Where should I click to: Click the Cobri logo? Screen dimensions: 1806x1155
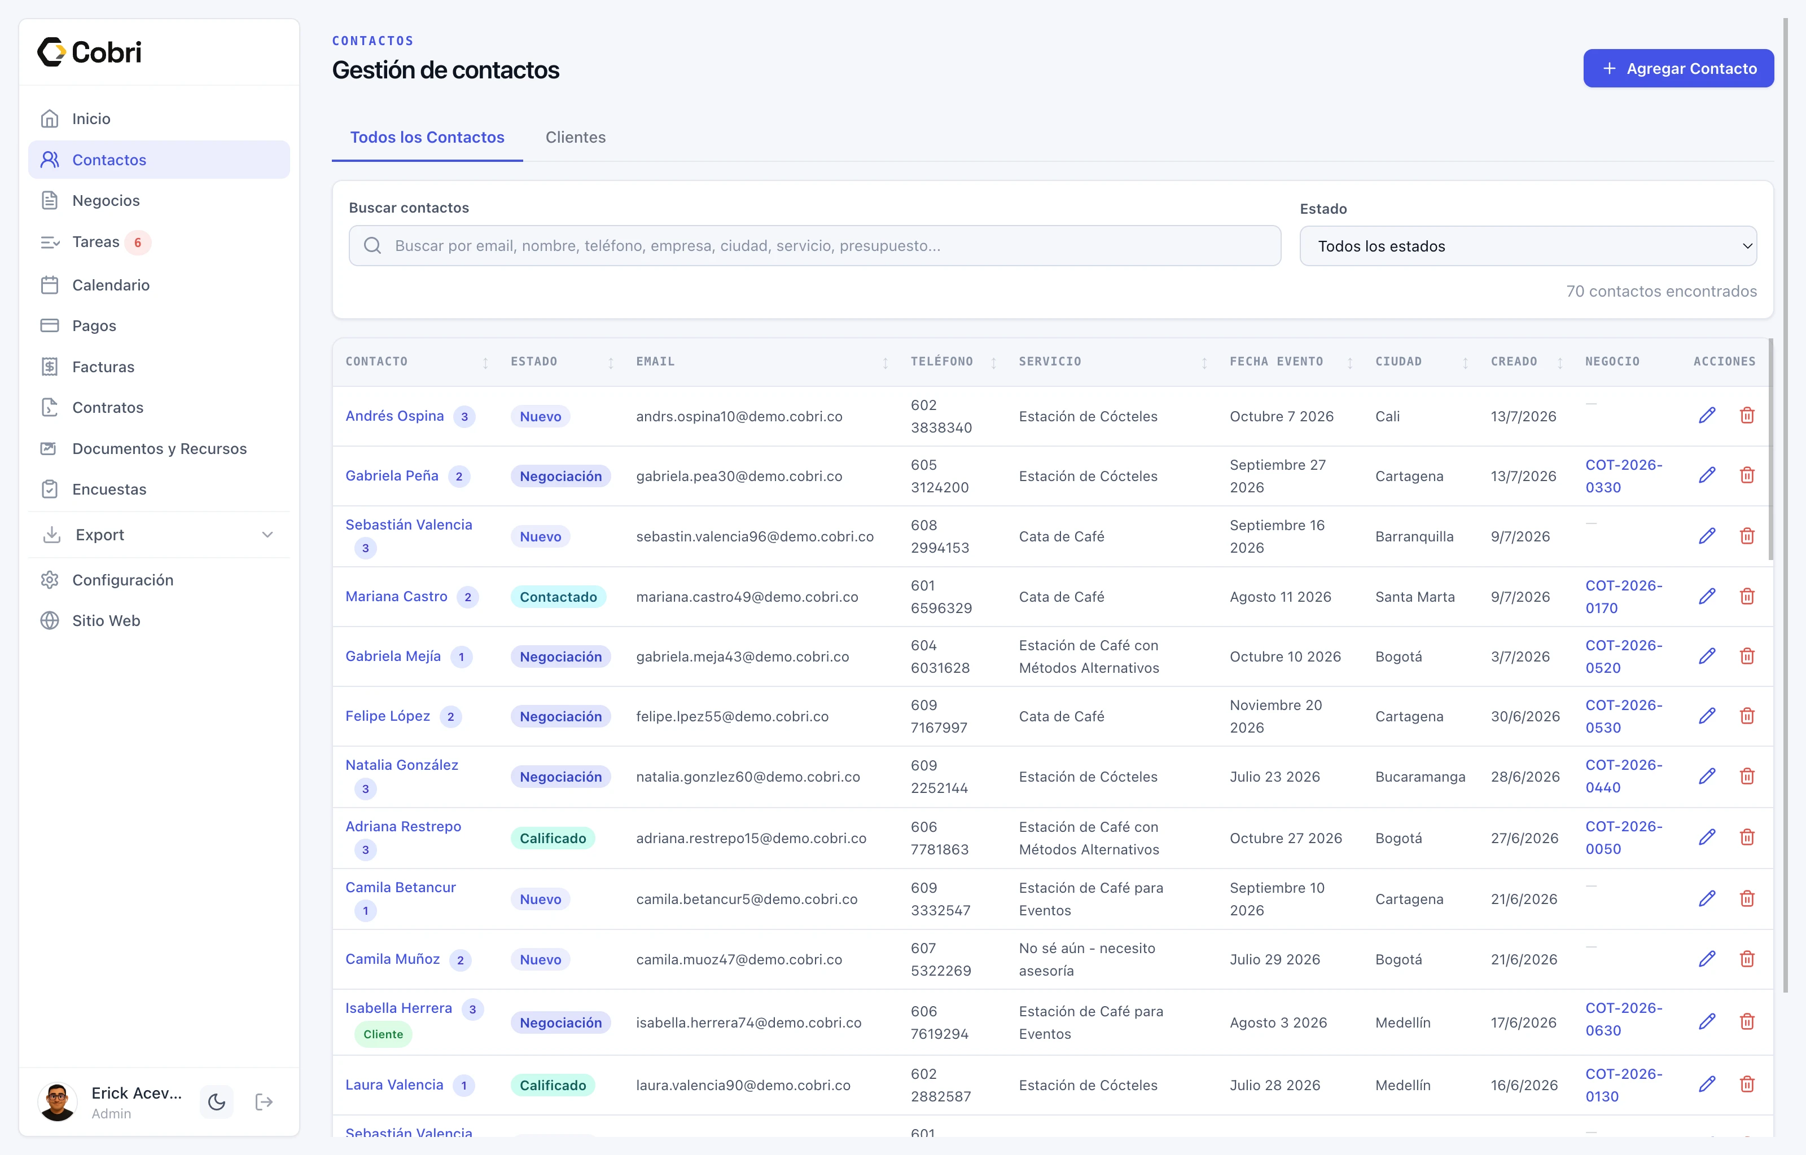(89, 52)
